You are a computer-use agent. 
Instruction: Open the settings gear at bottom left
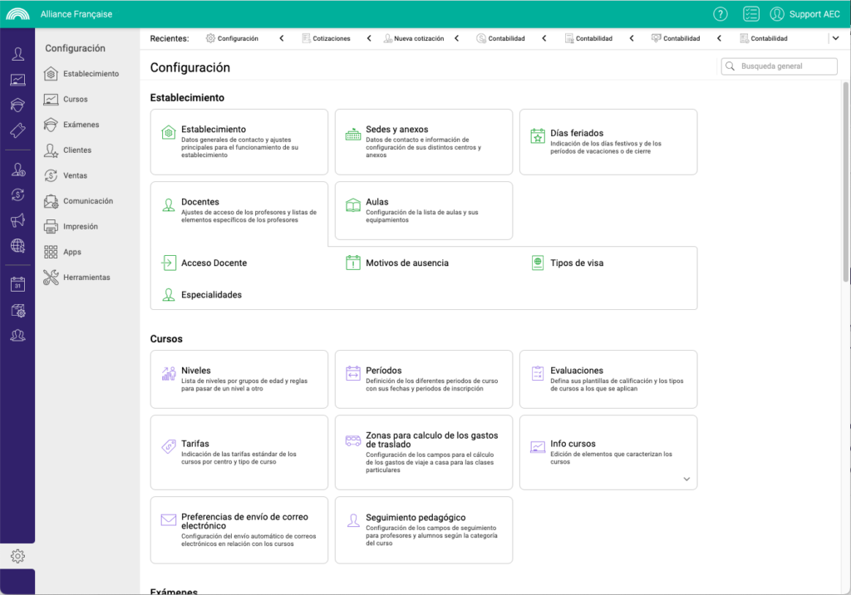17,555
